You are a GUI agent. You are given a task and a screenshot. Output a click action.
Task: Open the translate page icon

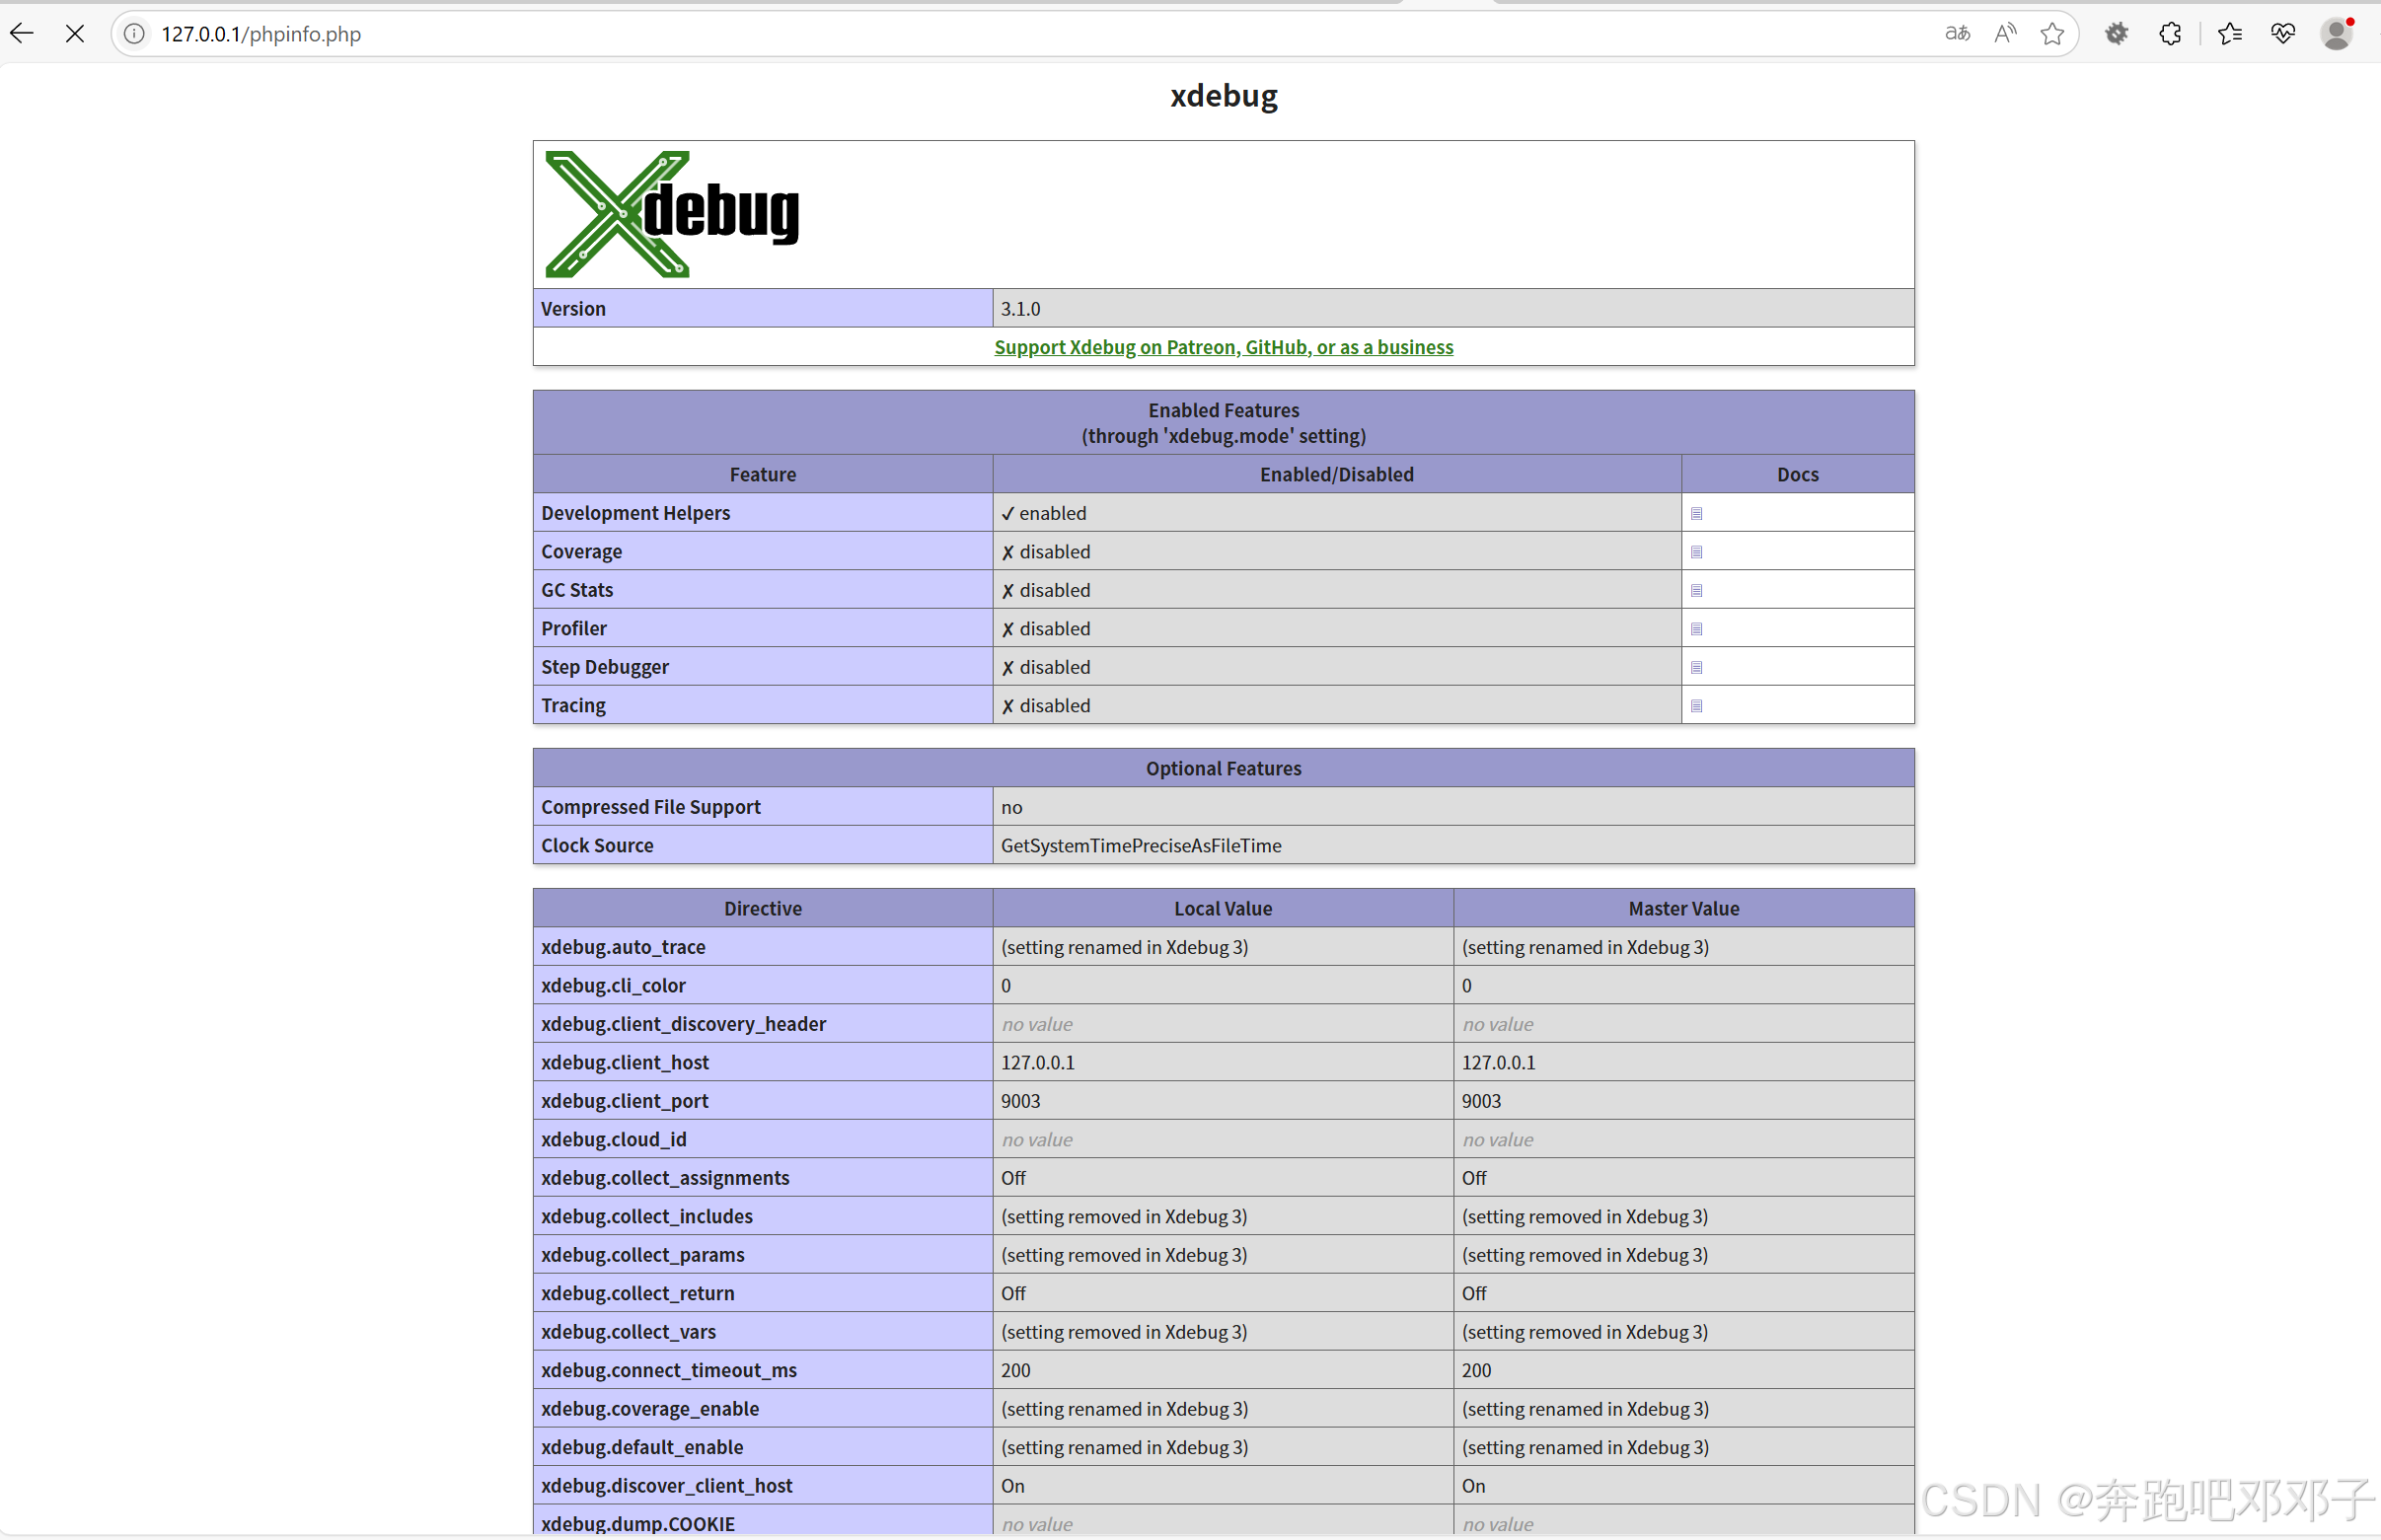click(x=1957, y=34)
